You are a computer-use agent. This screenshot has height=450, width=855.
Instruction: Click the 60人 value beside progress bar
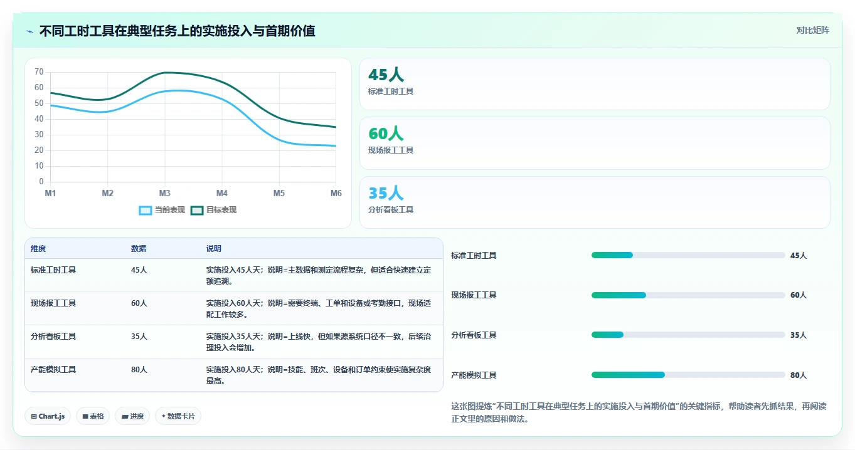coord(799,295)
